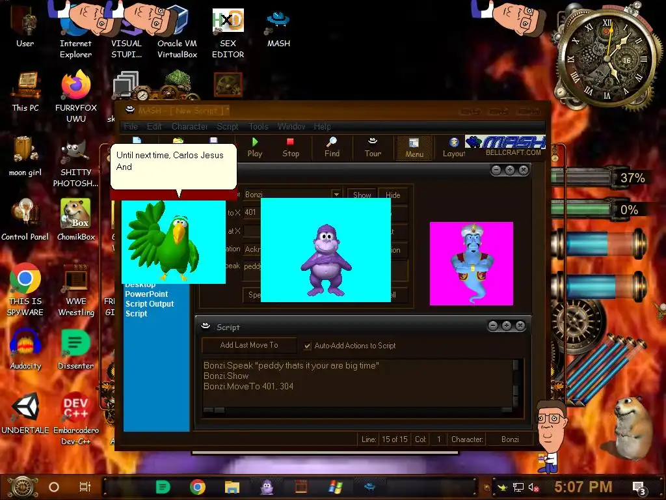
Task: Toggle Auto-Add Actions to Script checkbox
Action: click(x=308, y=346)
